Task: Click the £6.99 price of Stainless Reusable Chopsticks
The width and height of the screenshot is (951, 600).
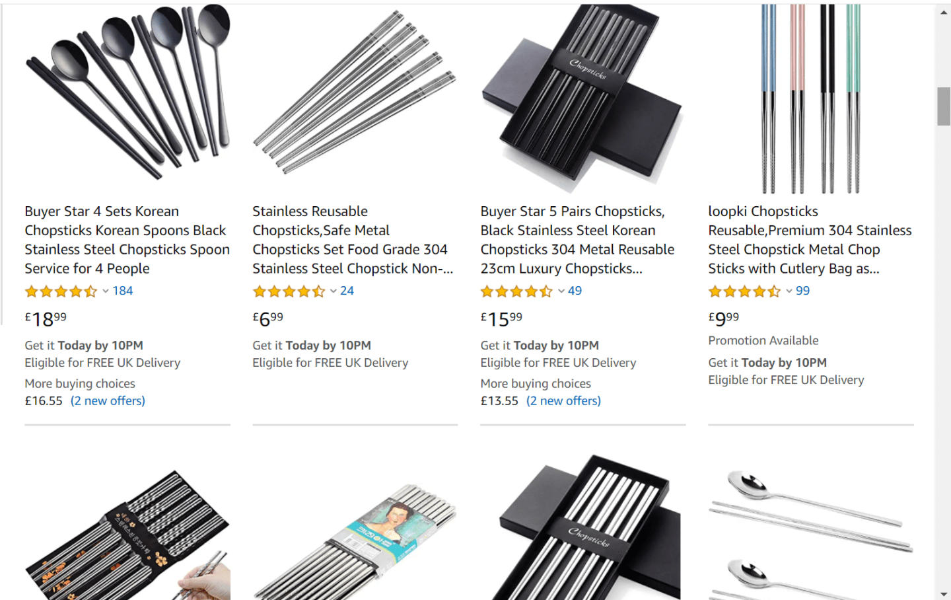Action: [x=268, y=319]
